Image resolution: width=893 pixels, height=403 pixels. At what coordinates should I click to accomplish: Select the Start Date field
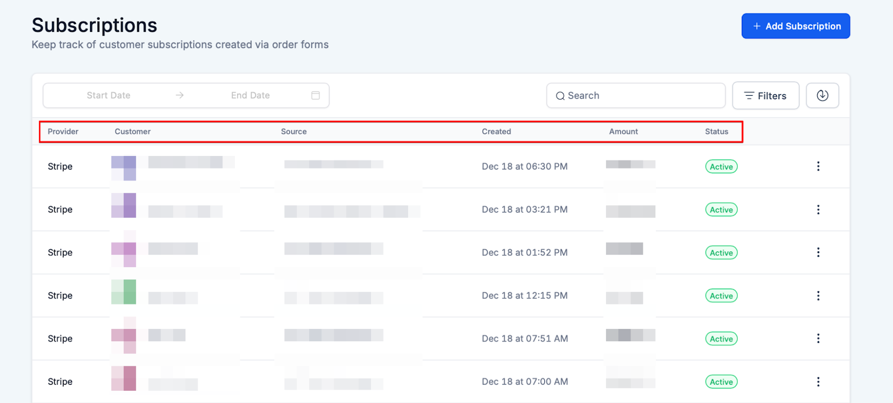click(x=108, y=95)
